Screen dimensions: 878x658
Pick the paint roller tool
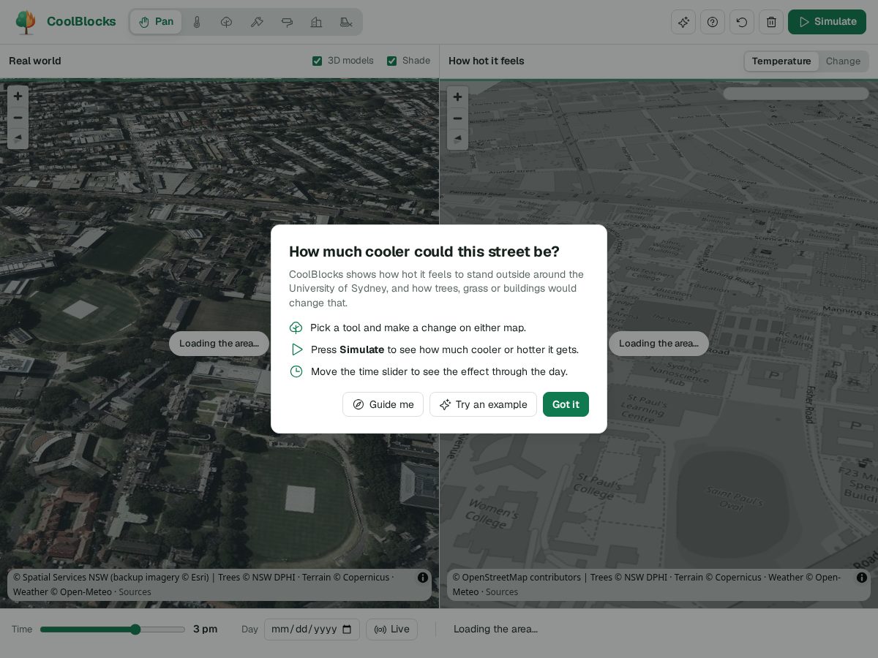pyautogui.click(x=287, y=22)
